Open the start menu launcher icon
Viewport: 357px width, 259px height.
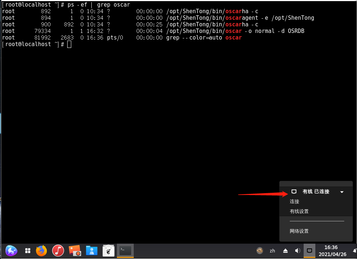[11, 251]
